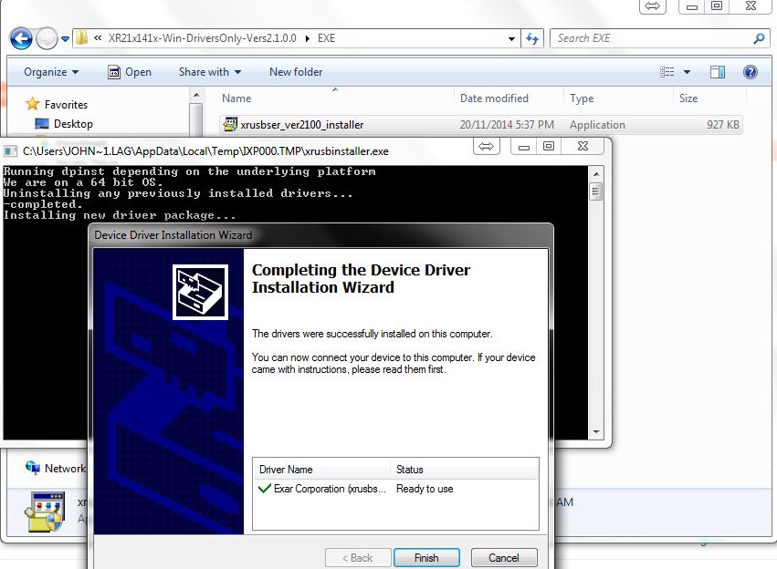777x569 pixels.
Task: Show the preview pane
Action: [717, 71]
